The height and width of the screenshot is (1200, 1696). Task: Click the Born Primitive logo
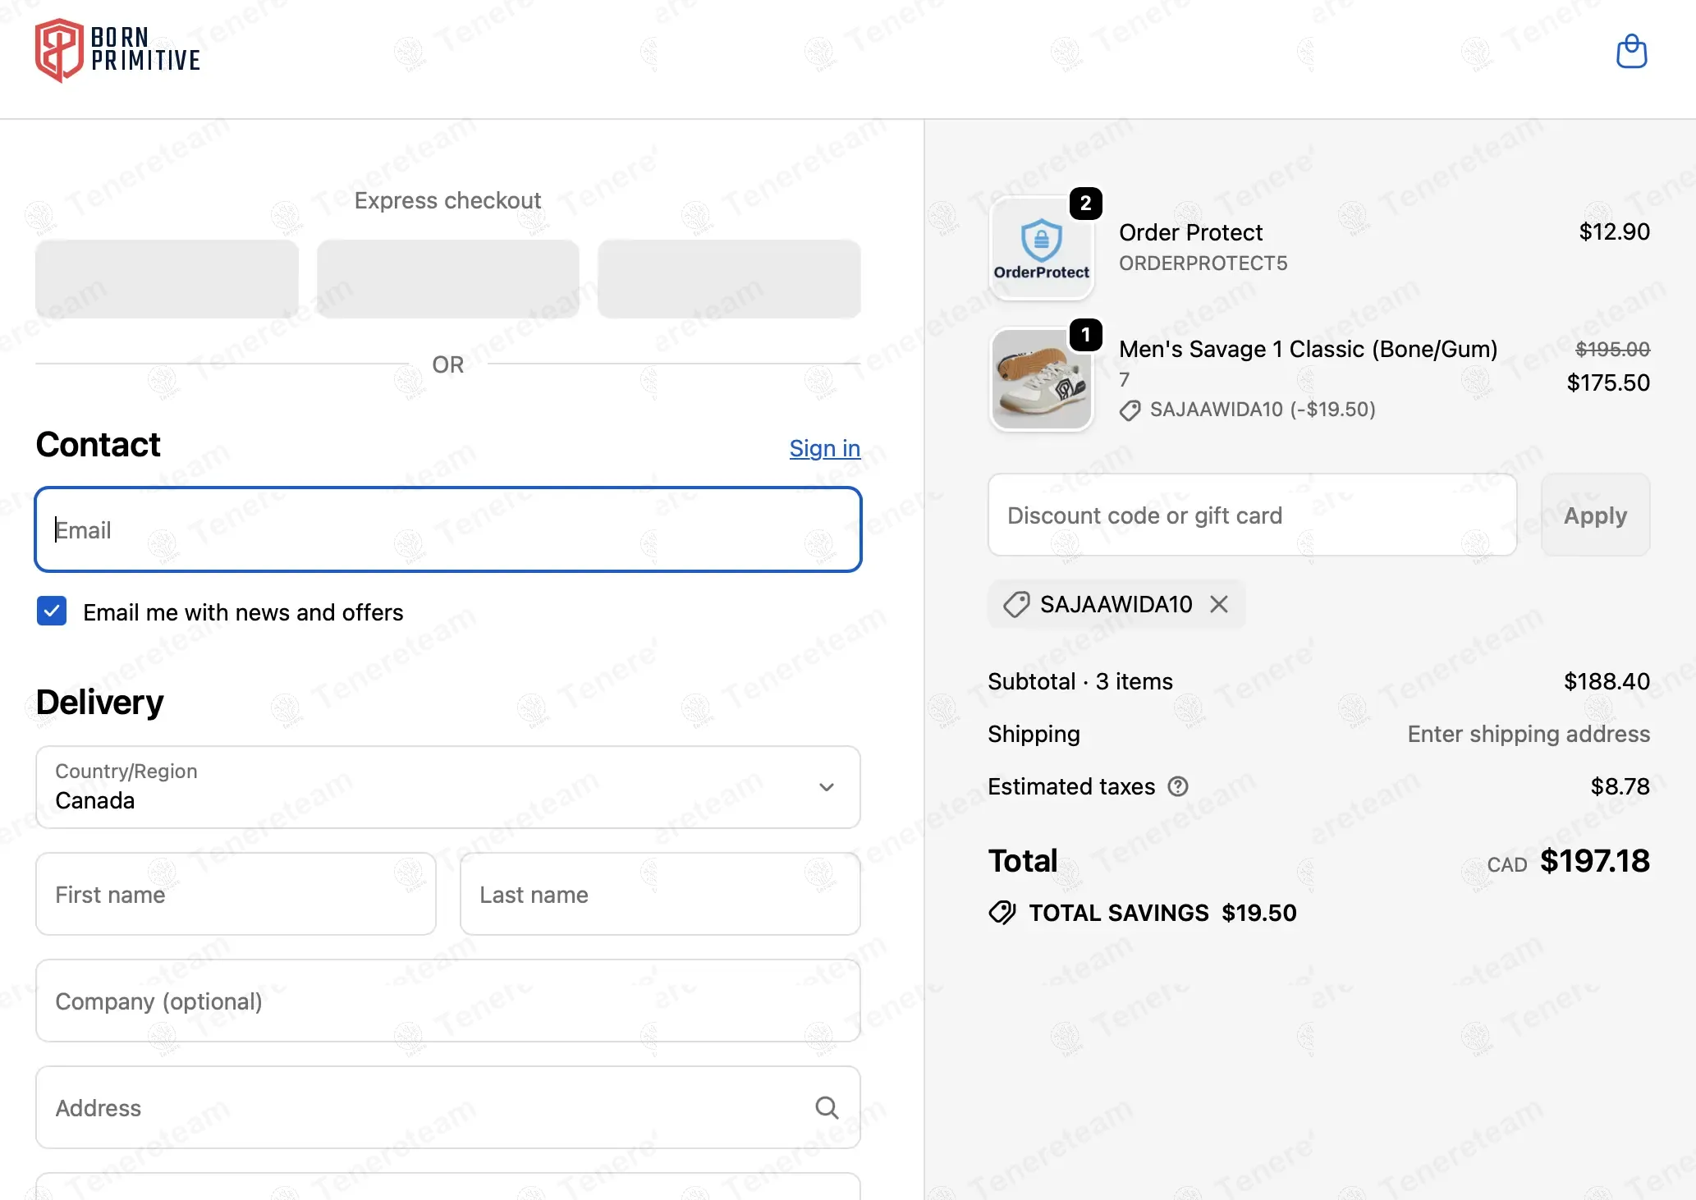tap(117, 50)
